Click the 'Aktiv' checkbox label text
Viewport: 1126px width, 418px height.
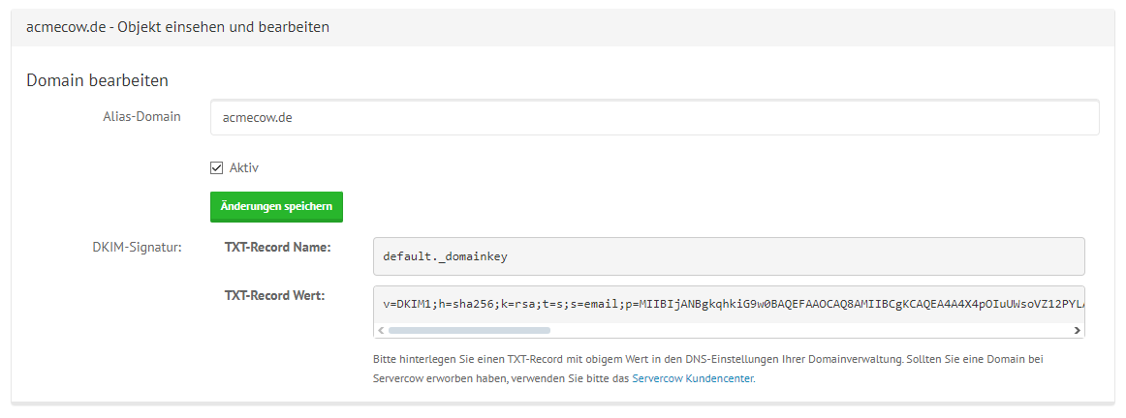pos(244,167)
